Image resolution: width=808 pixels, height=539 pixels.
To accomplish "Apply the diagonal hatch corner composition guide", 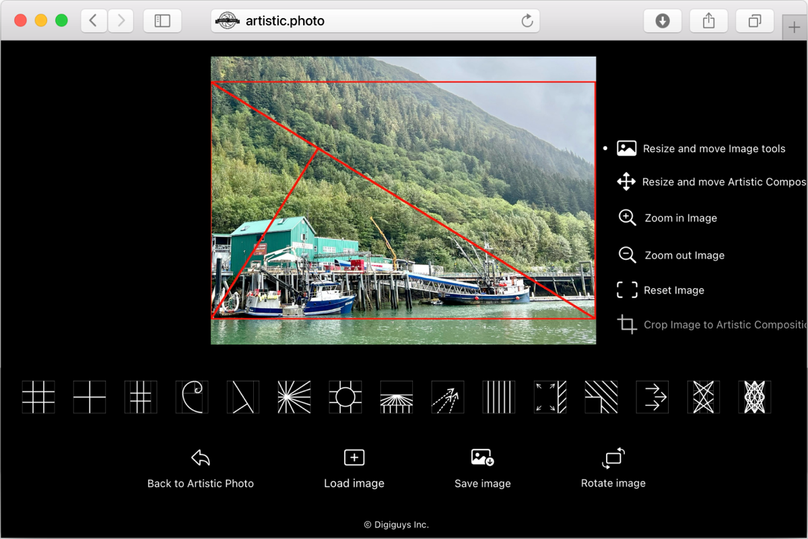I will pos(601,397).
